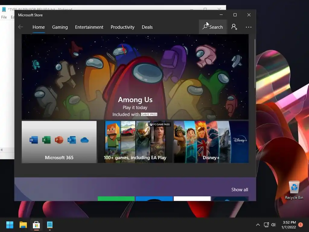Open the Disney+ tile

(x=211, y=142)
